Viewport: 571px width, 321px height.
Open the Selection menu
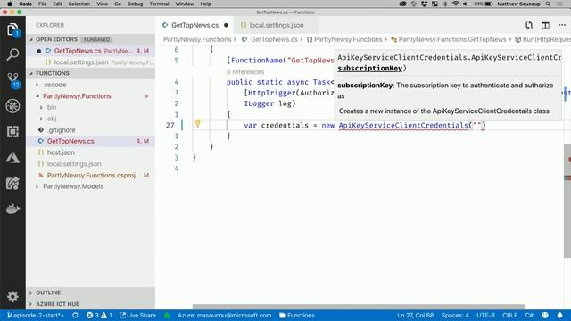79,4
